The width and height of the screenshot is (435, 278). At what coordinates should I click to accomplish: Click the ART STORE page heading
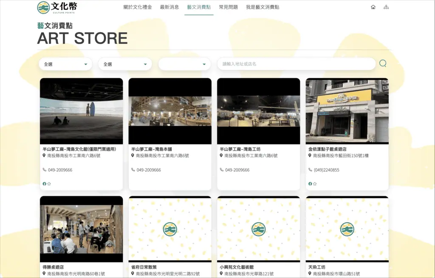pos(82,38)
